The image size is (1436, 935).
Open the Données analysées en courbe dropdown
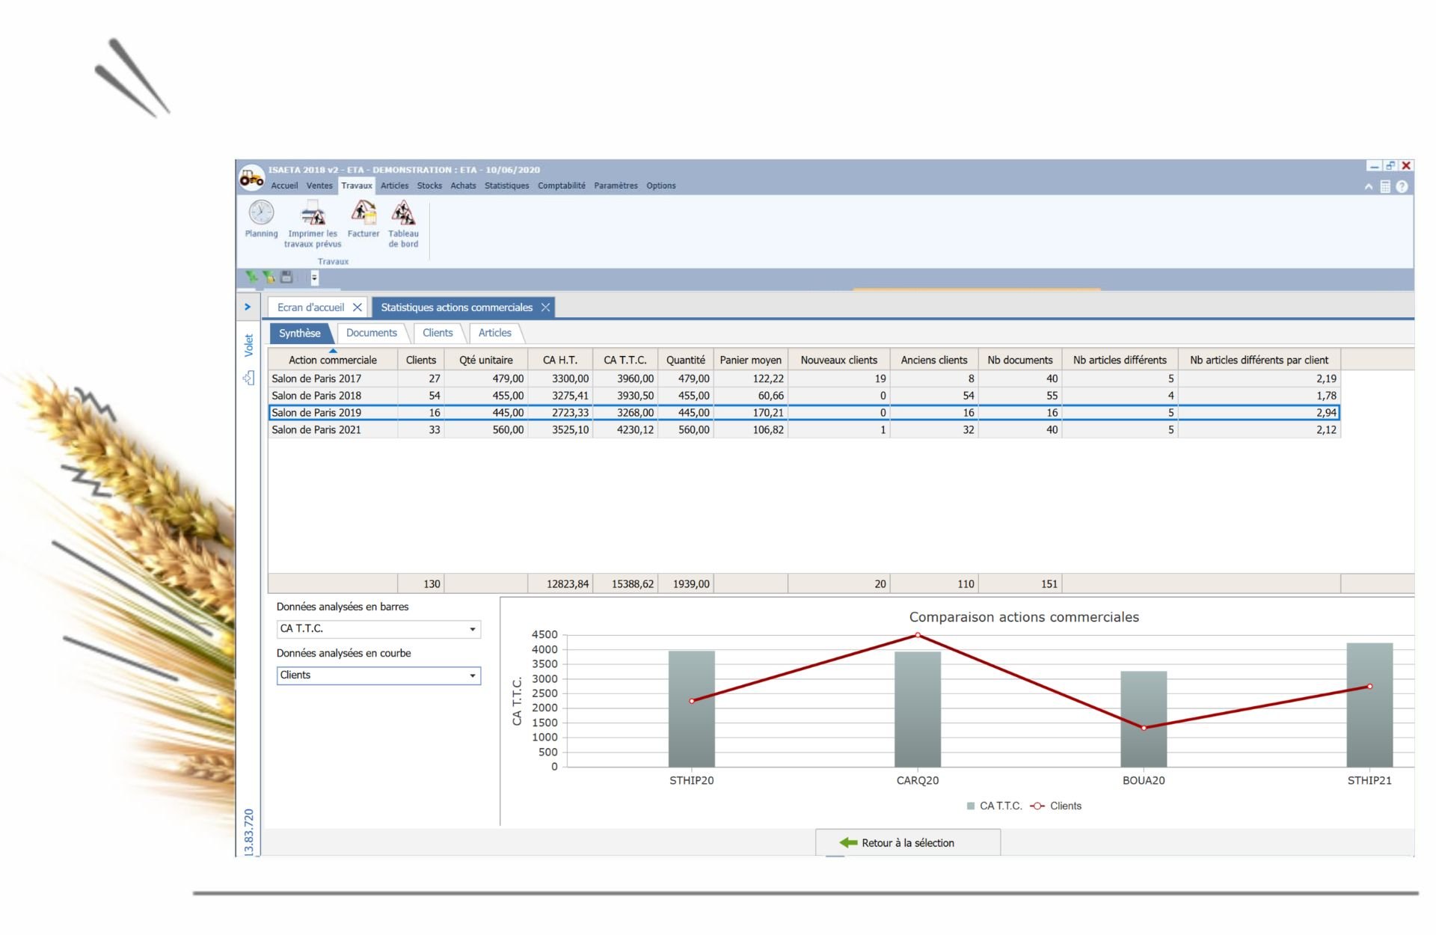472,675
